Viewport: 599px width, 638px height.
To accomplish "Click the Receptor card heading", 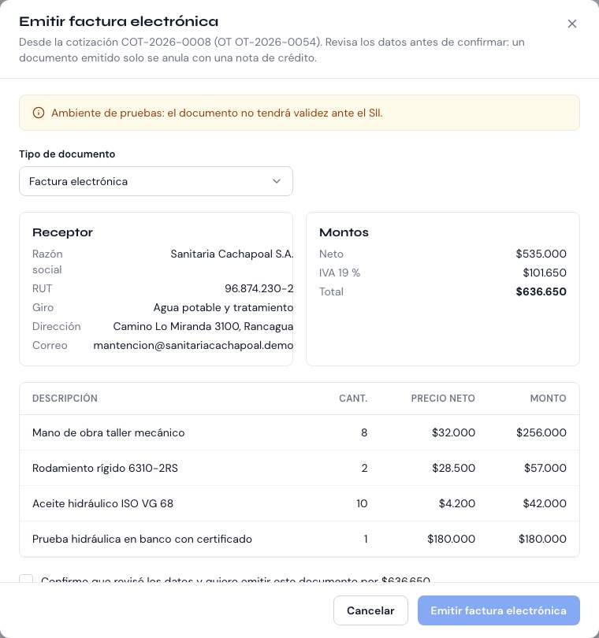I will click(x=63, y=232).
